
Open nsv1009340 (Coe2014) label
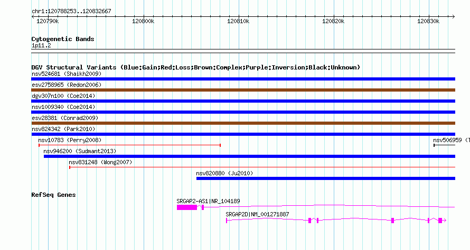pos(63,107)
